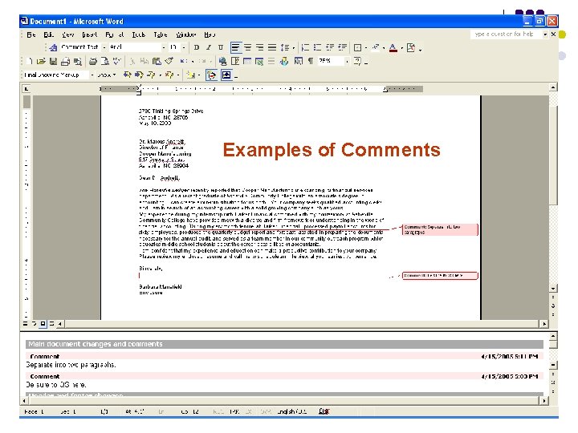Toggle Bold formatting

click(x=197, y=47)
